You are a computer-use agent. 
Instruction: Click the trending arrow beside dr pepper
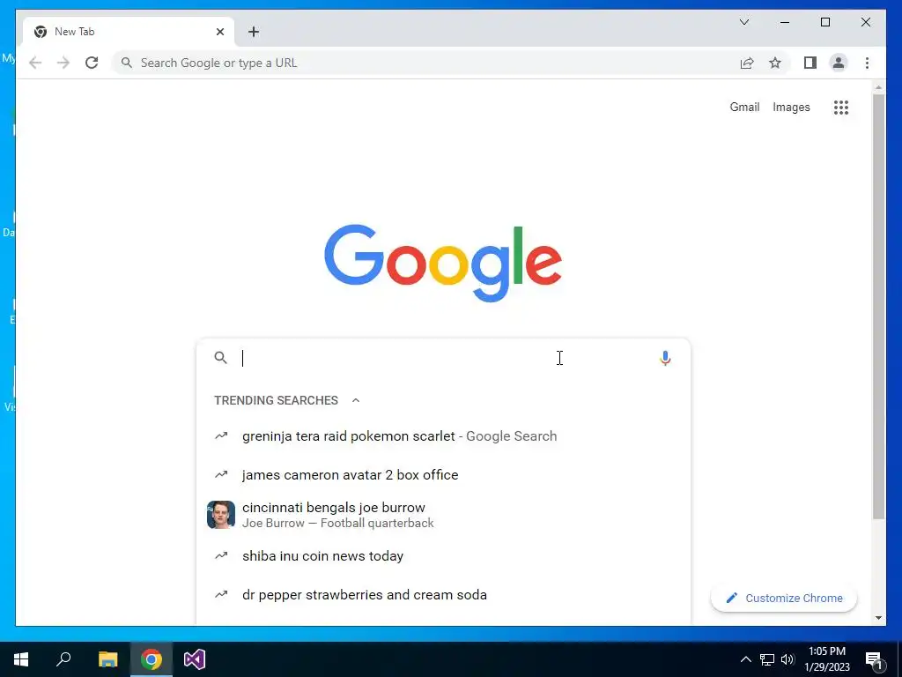221,594
